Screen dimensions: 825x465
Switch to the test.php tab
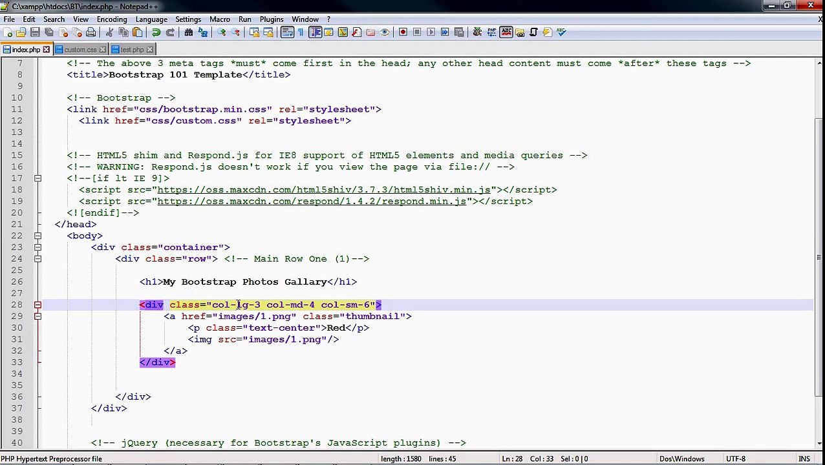tap(132, 50)
